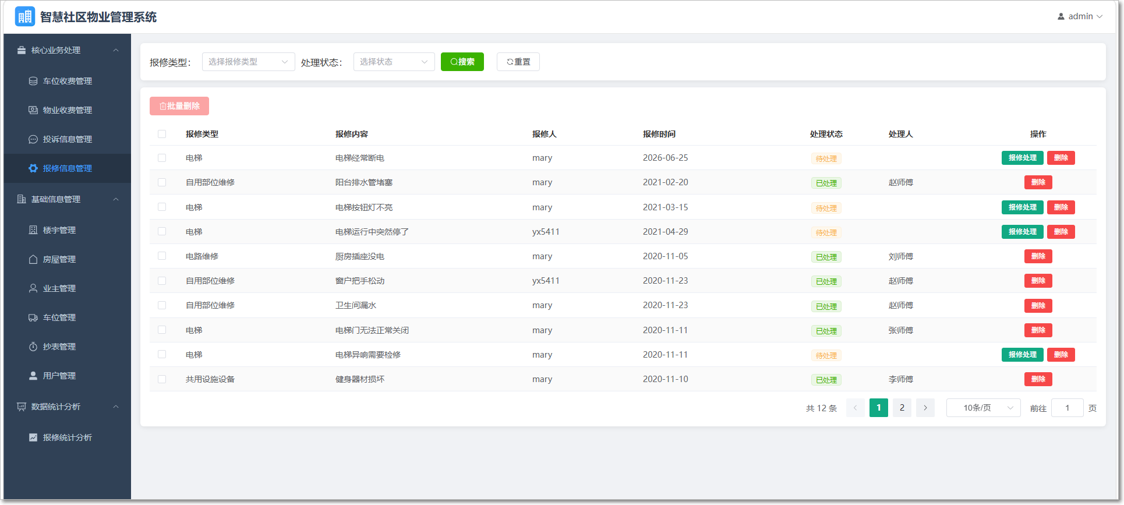
Task: Open 投诉信息管理 in the sidebar
Action: tap(68, 139)
